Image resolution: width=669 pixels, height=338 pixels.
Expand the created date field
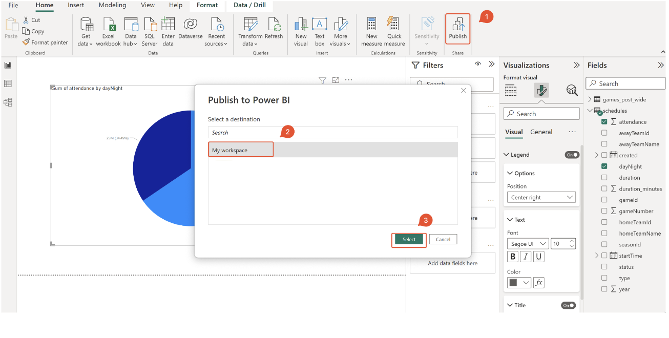(x=596, y=155)
